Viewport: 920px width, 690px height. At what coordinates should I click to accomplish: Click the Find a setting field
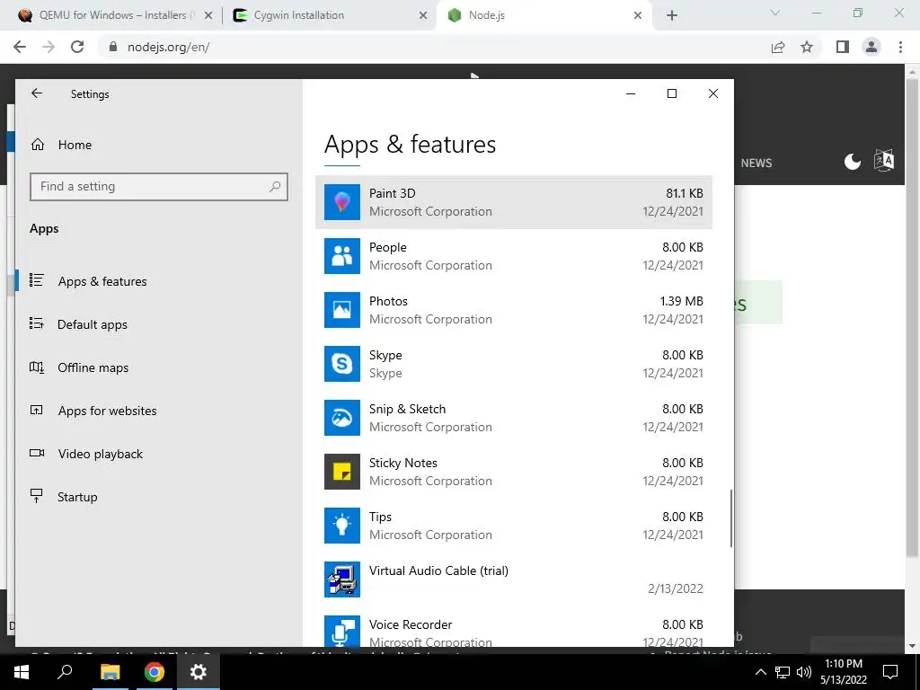[159, 187]
